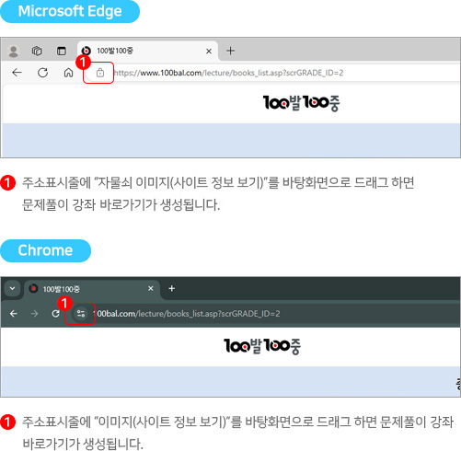Click the favicon on the Chrome tab

[x=33, y=289]
